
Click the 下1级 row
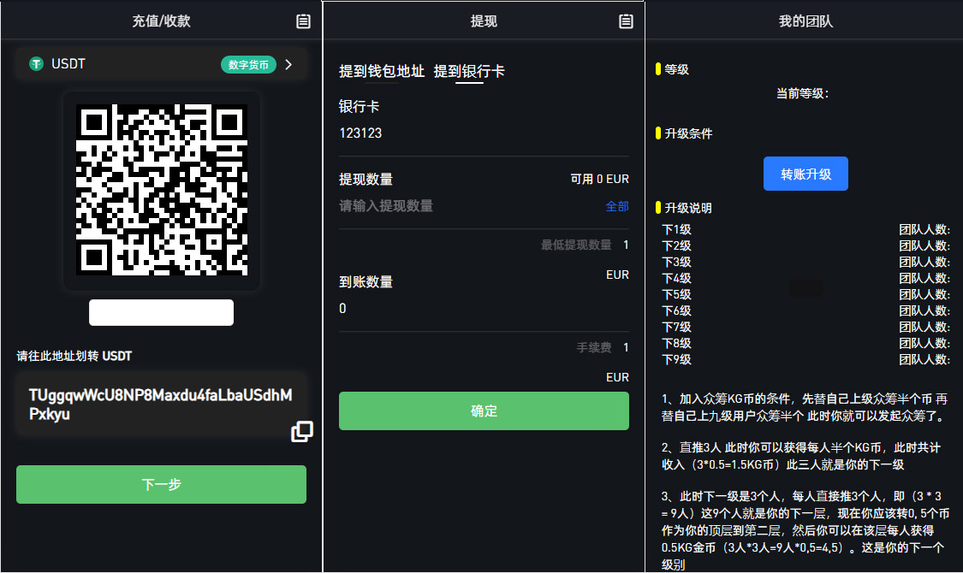click(805, 229)
